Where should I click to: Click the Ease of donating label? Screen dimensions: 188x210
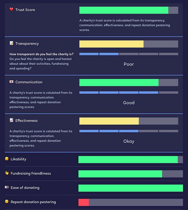[25, 188]
